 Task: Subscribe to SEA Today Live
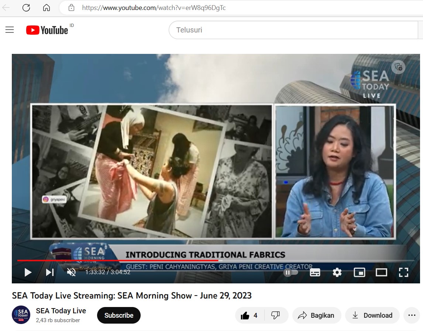118,316
